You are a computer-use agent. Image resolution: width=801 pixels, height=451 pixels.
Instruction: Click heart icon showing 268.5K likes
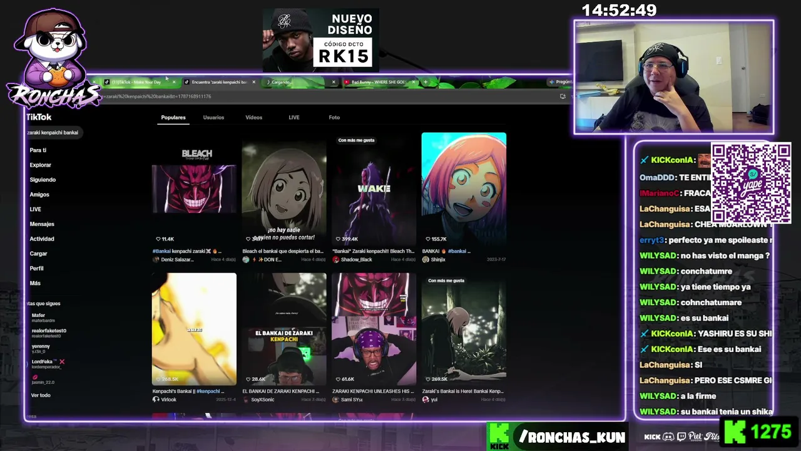coord(158,379)
